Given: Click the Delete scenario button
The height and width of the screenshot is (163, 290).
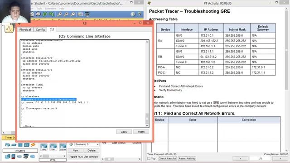Looking at the screenshot, I should (92, 150).
